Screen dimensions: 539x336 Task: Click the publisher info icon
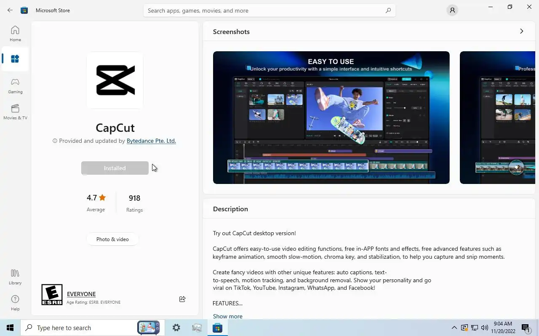click(55, 141)
